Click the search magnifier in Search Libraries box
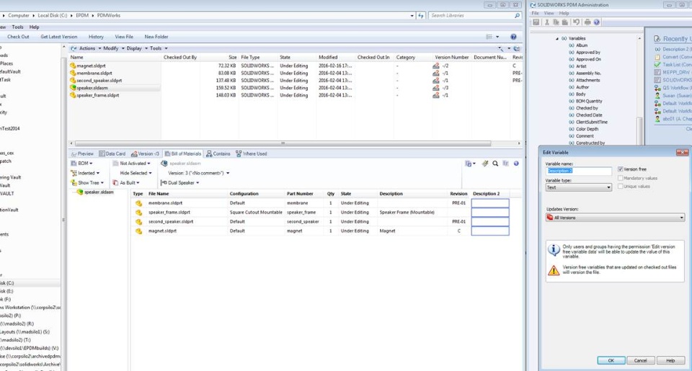 pos(518,15)
